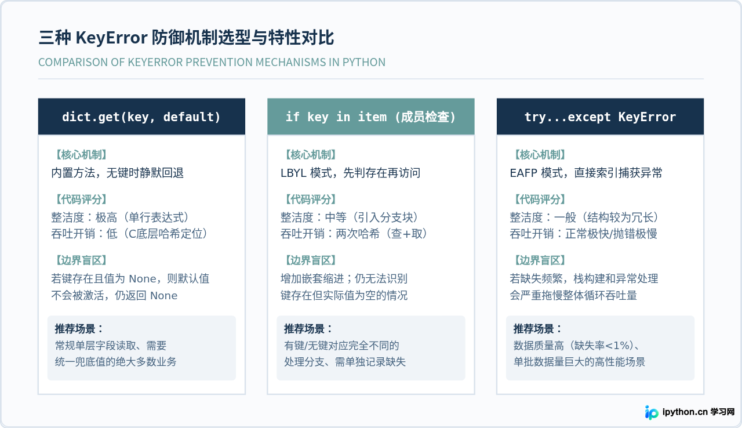
Task: Click '整洁度：极高（单行表达式）'
Action: [121, 217]
